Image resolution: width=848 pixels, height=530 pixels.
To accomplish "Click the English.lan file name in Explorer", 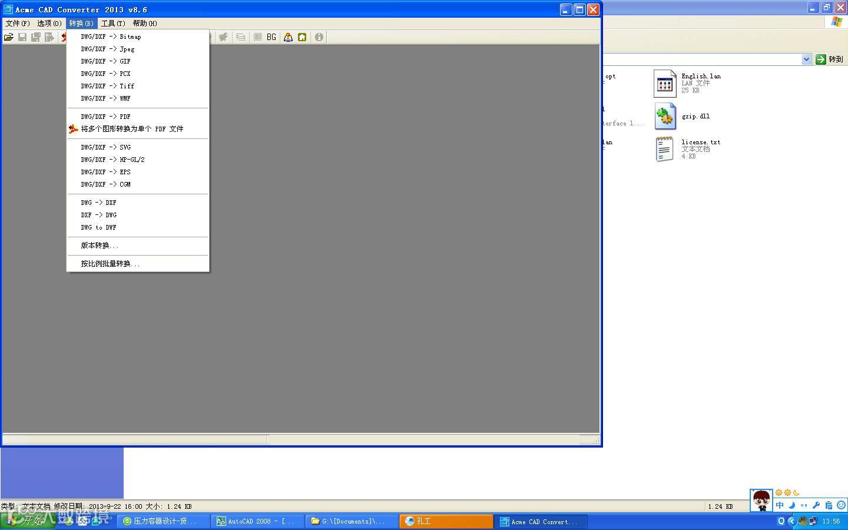I will [x=701, y=76].
